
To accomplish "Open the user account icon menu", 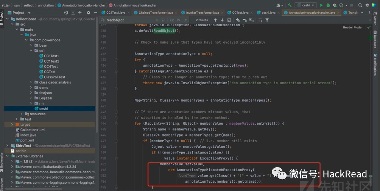I will point(279,5).
